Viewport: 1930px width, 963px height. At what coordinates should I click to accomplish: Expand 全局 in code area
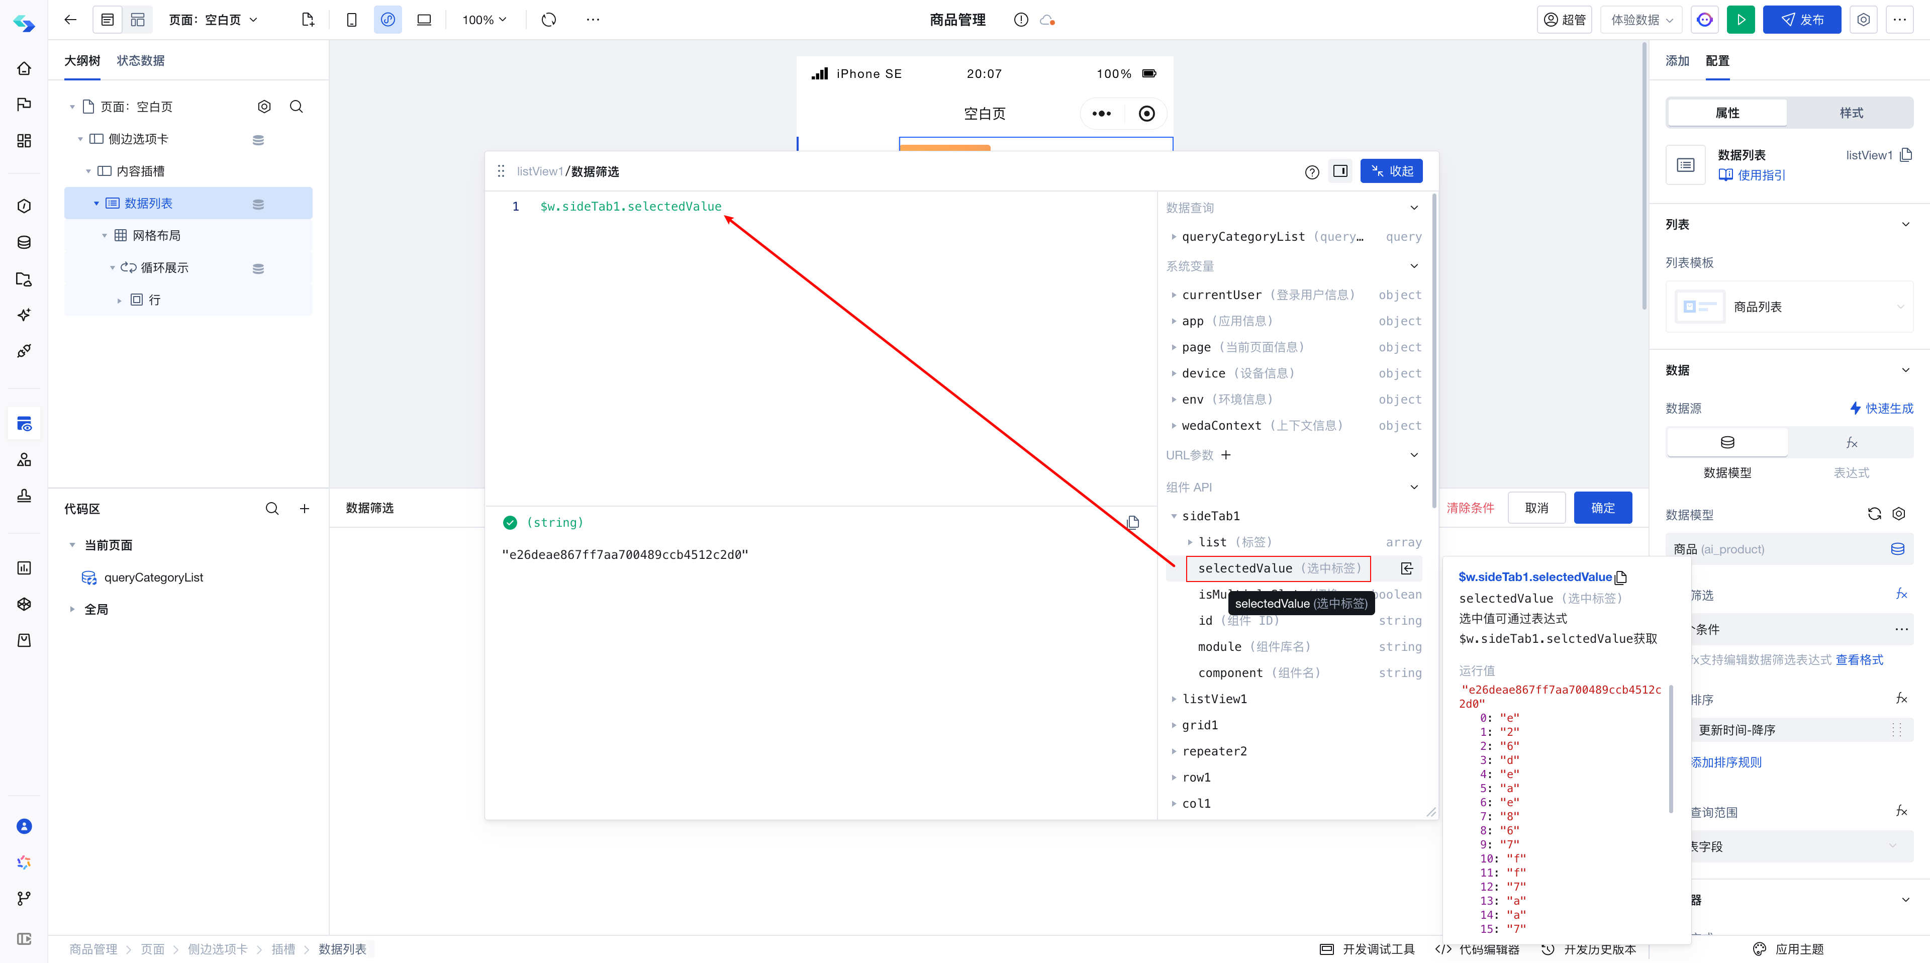[x=72, y=610]
